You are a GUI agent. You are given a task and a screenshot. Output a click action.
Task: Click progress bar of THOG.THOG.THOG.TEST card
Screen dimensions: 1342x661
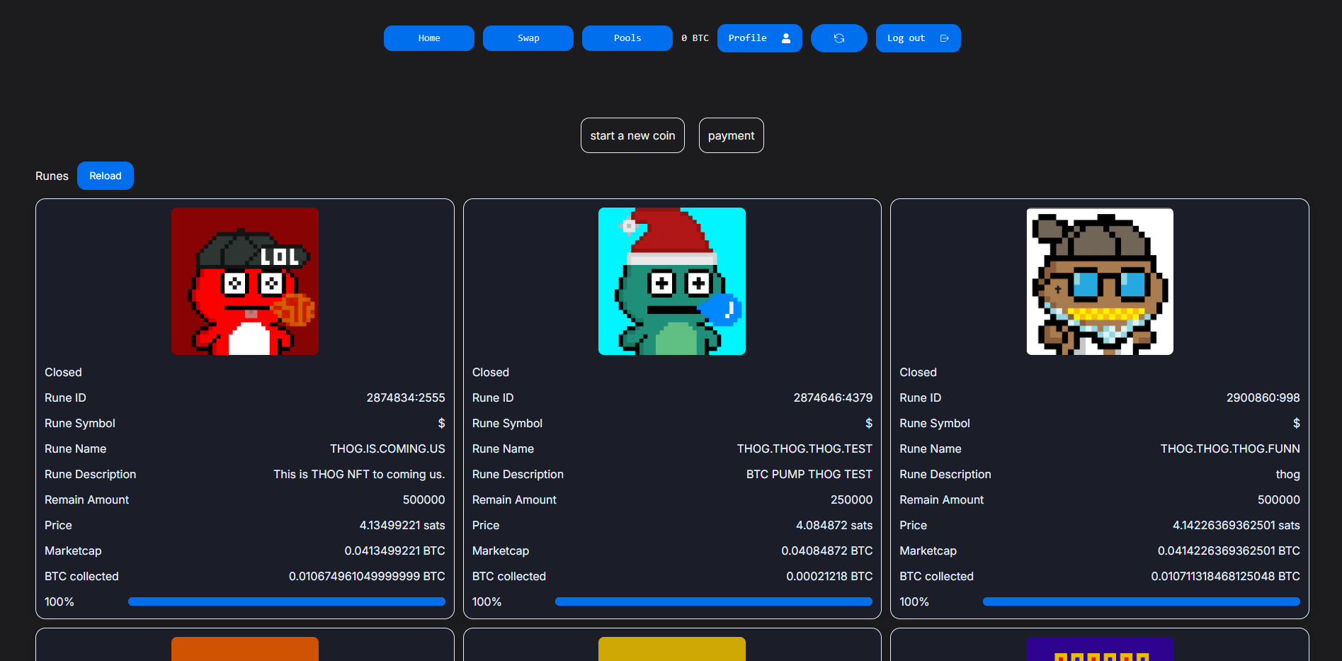tap(714, 601)
